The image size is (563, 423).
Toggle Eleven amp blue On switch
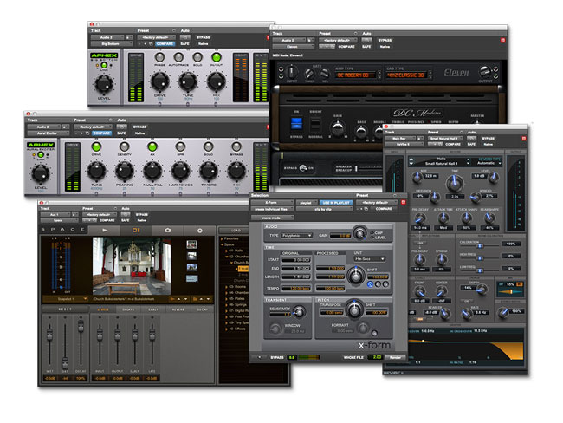(296, 124)
